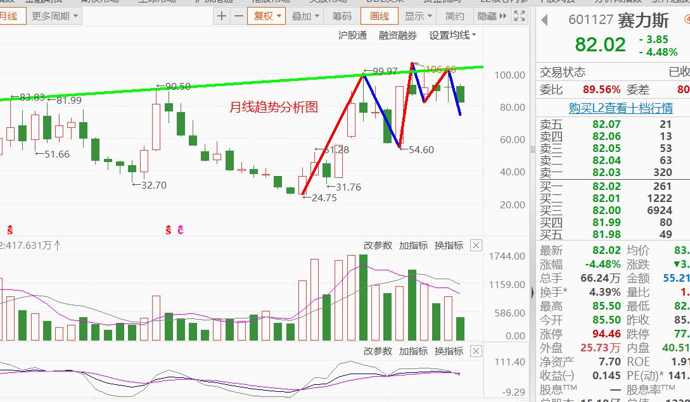Click the green trend line on chart
The height and width of the screenshot is (402, 690).
(x=242, y=83)
